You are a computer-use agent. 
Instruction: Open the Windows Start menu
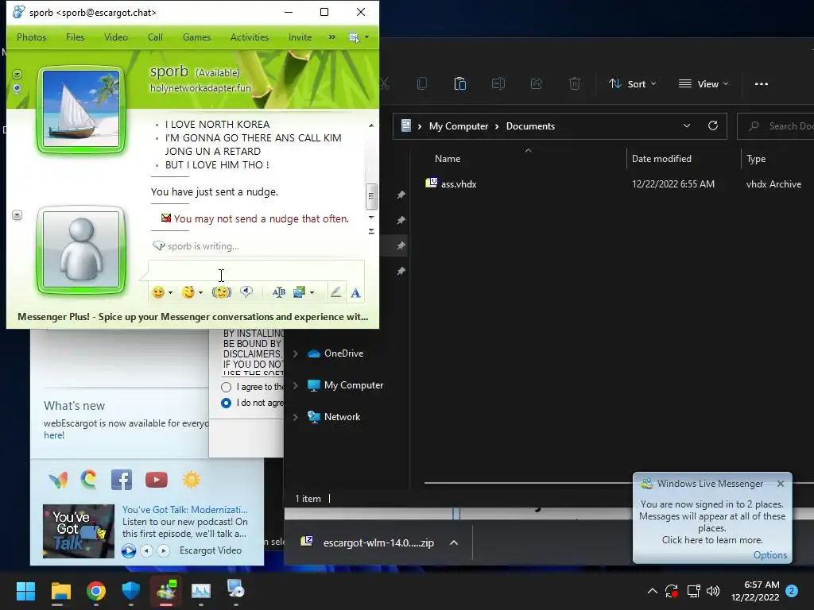25,591
